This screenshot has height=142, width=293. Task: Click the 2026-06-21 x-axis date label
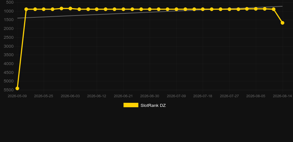[124, 96]
